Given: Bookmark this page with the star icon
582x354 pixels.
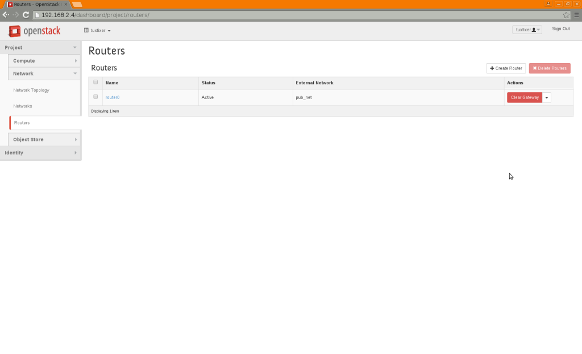Looking at the screenshot, I should [566, 15].
